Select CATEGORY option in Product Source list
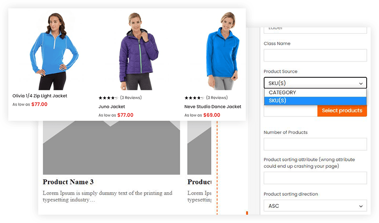Viewport: 379px width, 223px height. pos(315,93)
